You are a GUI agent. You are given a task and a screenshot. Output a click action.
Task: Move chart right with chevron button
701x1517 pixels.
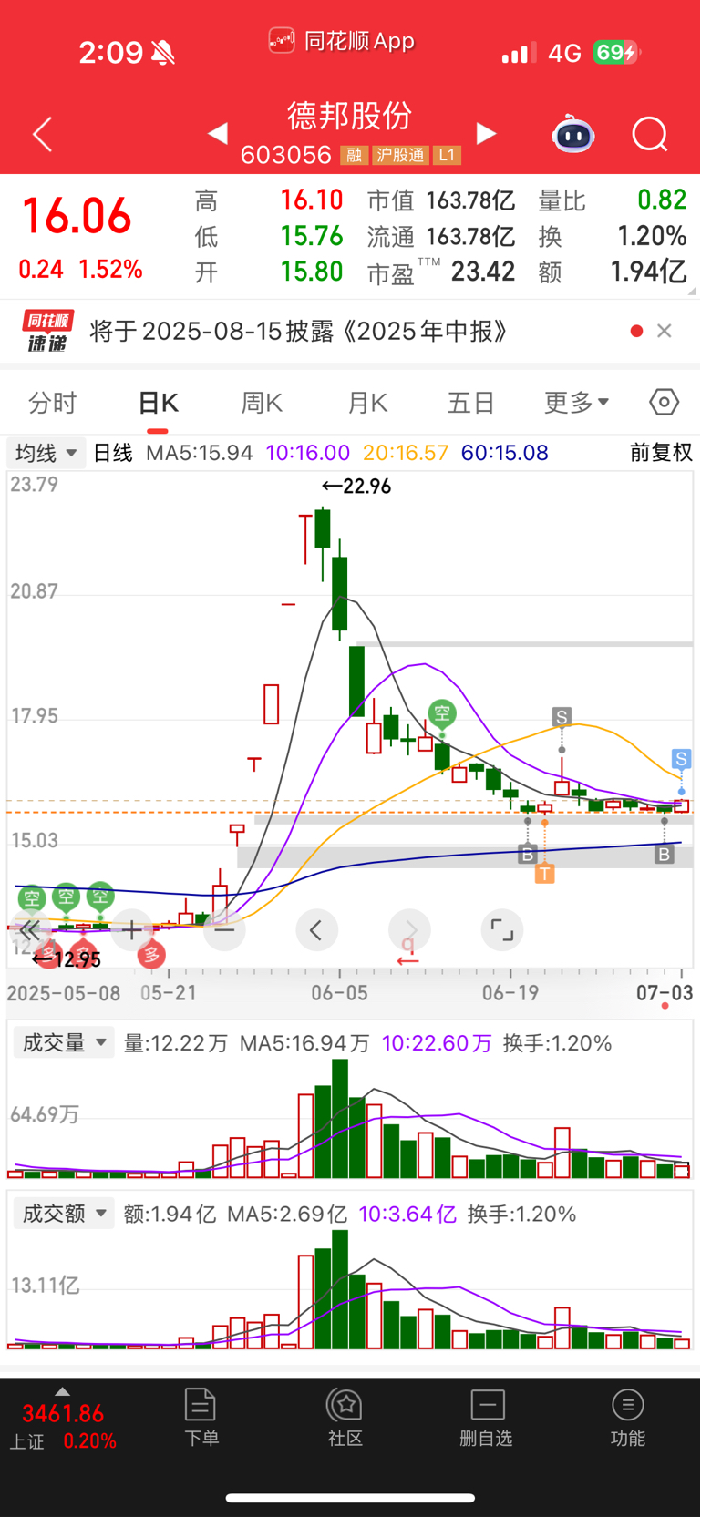tap(409, 930)
